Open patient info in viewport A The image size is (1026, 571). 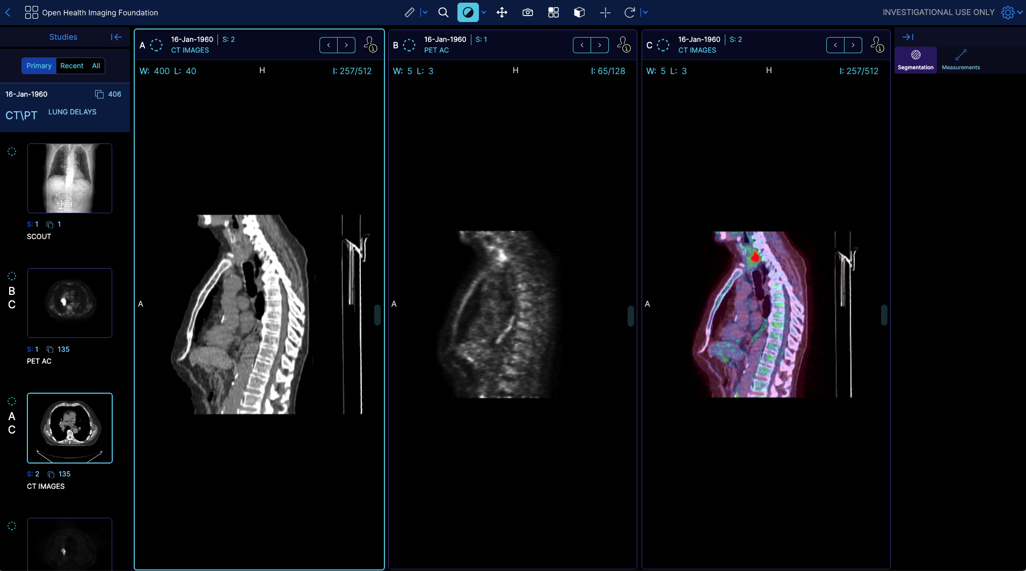point(370,45)
